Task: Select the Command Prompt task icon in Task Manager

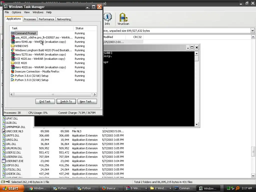Action: [x=12, y=33]
